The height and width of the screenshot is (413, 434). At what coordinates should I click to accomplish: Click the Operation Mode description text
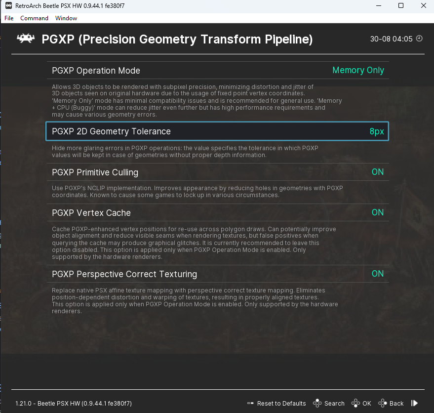pos(197,101)
